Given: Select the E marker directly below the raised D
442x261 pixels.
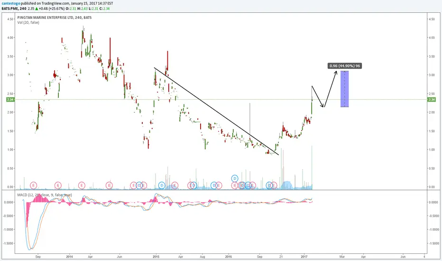Looking at the screenshot, I should pos(235,186).
